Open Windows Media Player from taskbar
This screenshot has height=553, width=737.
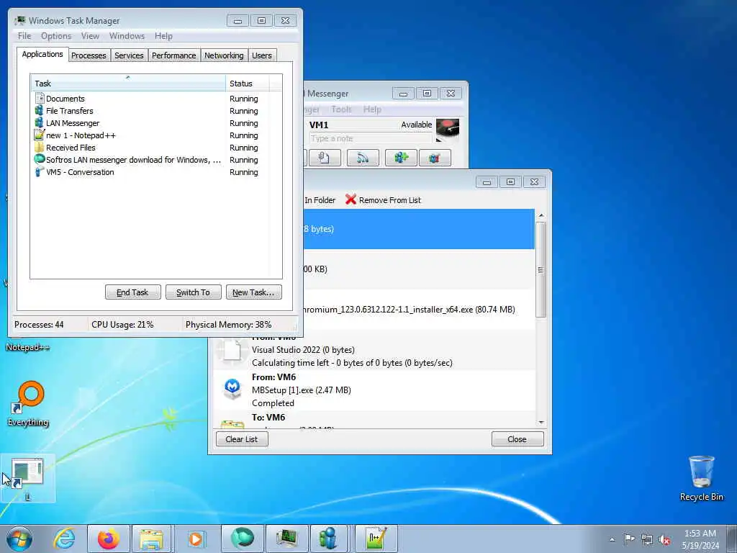click(196, 539)
